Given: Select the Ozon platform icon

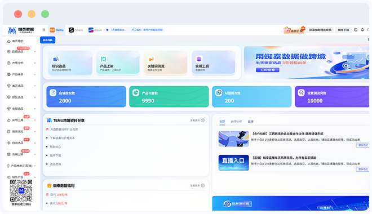Looking at the screenshot, I should point(91,30).
